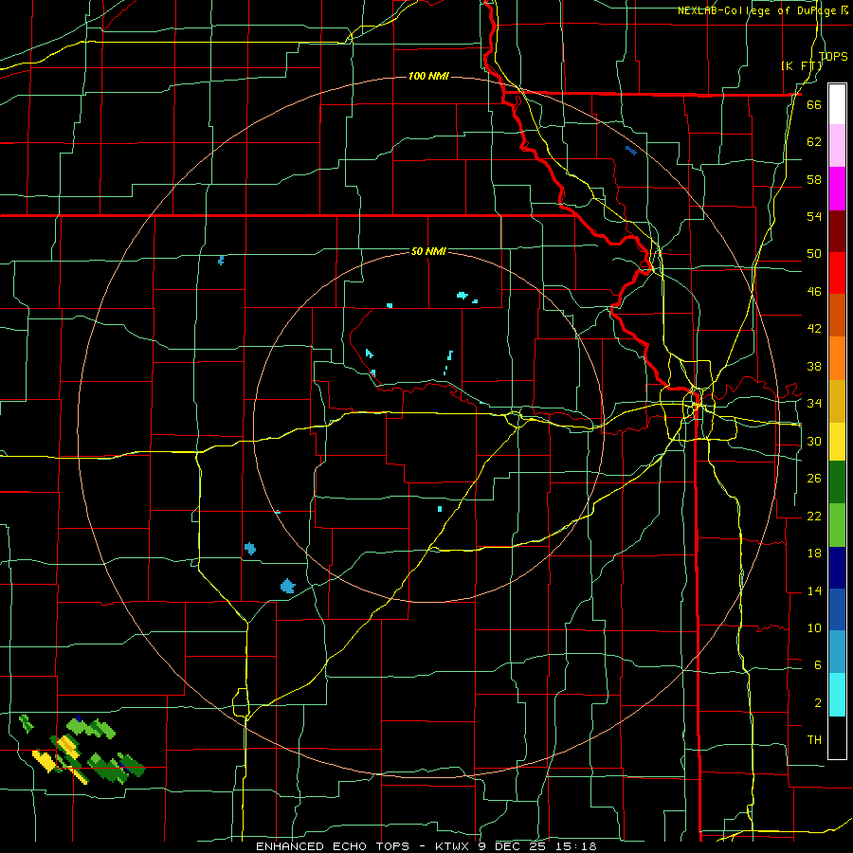Click the legend value "54"
The height and width of the screenshot is (853, 853).
click(x=814, y=216)
